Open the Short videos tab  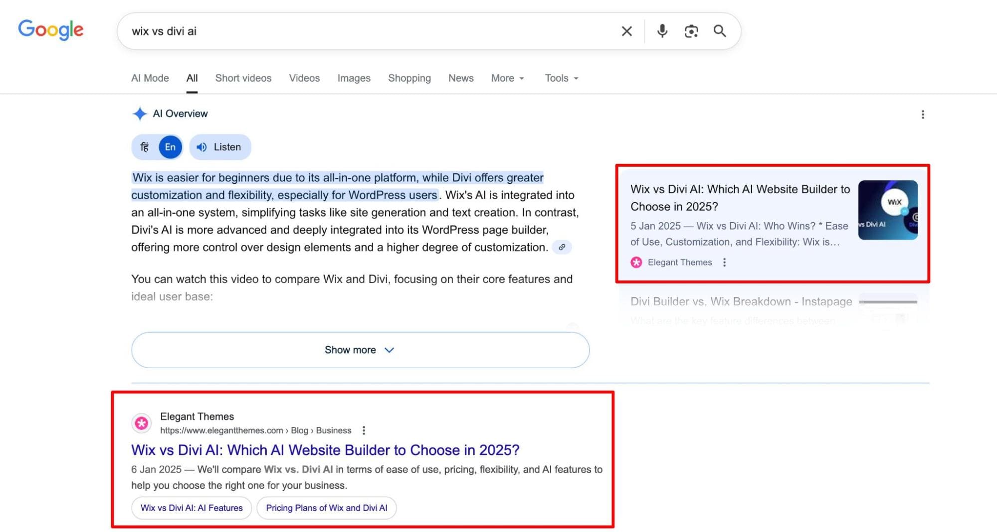click(243, 78)
